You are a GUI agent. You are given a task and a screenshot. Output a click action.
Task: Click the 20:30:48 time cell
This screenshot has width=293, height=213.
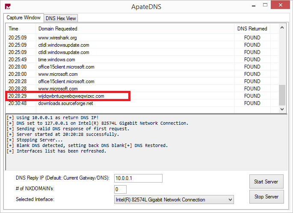(x=18, y=103)
